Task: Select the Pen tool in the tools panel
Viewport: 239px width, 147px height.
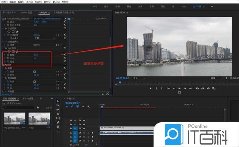Action: point(58,122)
